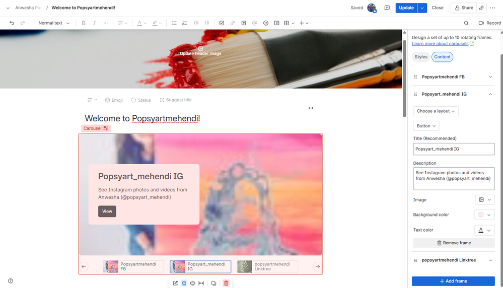The height and width of the screenshot is (288, 503).
Task: Open Learn more about carousels link
Action: tap(443, 44)
